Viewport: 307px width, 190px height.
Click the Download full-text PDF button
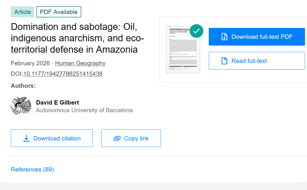pyautogui.click(x=257, y=37)
